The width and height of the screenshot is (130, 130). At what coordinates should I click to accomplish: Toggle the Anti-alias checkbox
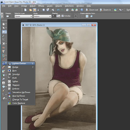tap(62, 16)
